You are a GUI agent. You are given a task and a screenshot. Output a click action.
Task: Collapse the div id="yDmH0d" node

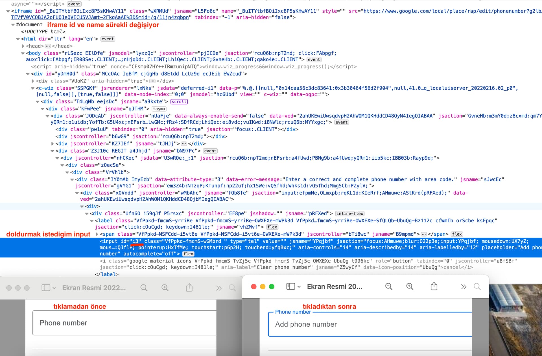coord(28,74)
